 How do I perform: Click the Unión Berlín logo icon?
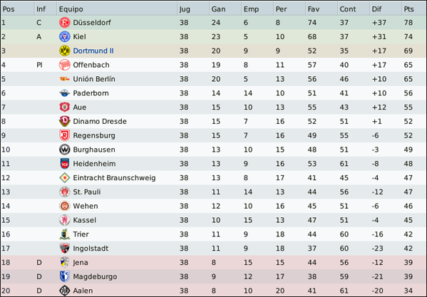[x=65, y=79]
